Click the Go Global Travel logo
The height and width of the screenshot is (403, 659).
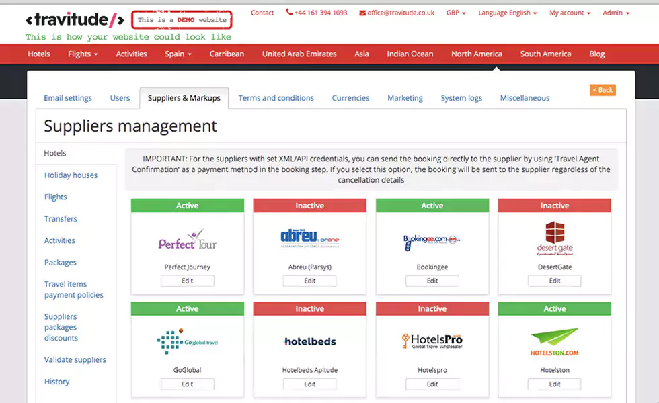pos(187,341)
